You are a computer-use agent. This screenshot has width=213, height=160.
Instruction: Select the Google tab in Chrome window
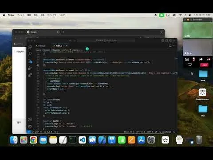pyautogui.click(x=43, y=32)
